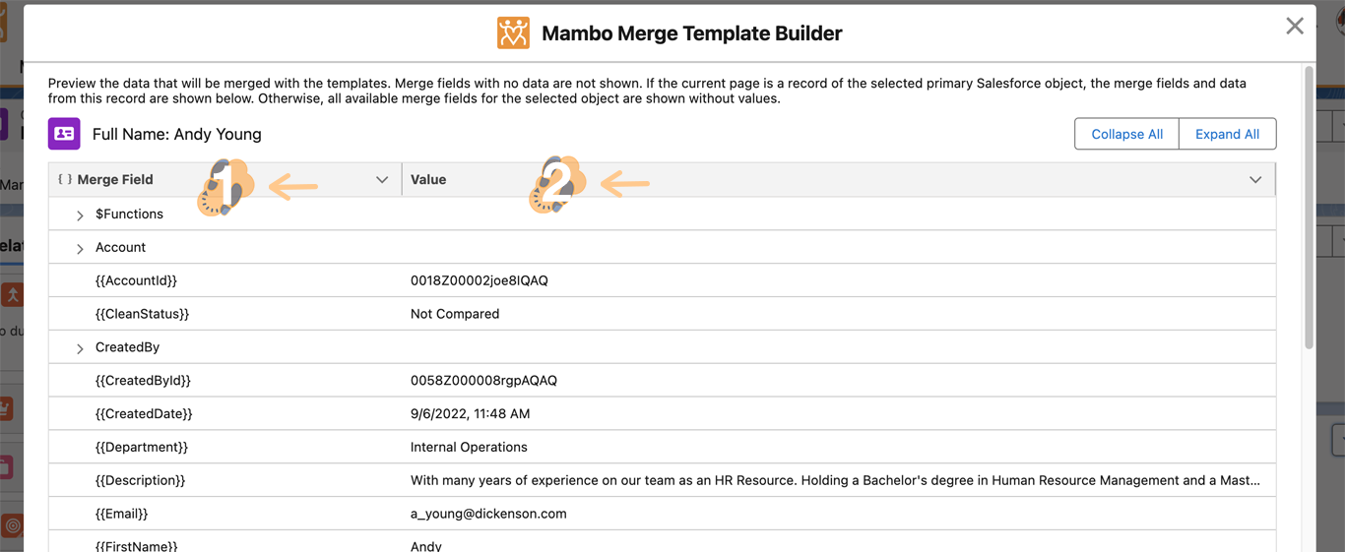Click the number 1 footprint marker
The image size is (1345, 552).
coord(225,185)
